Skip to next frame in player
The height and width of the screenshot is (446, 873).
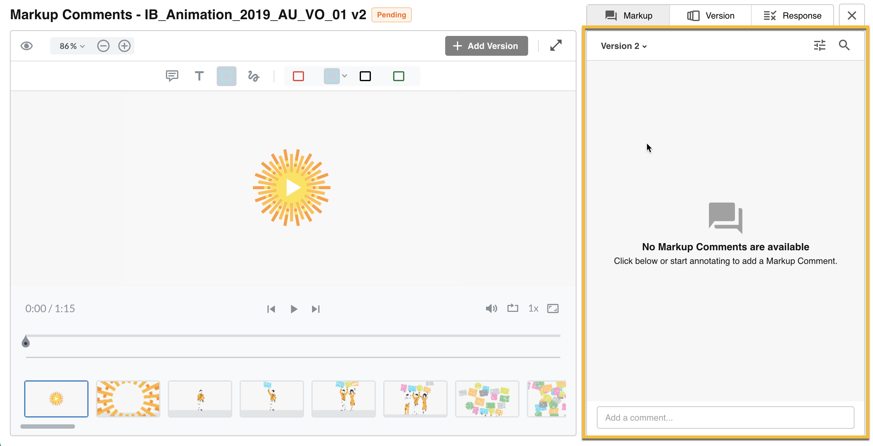(x=315, y=309)
